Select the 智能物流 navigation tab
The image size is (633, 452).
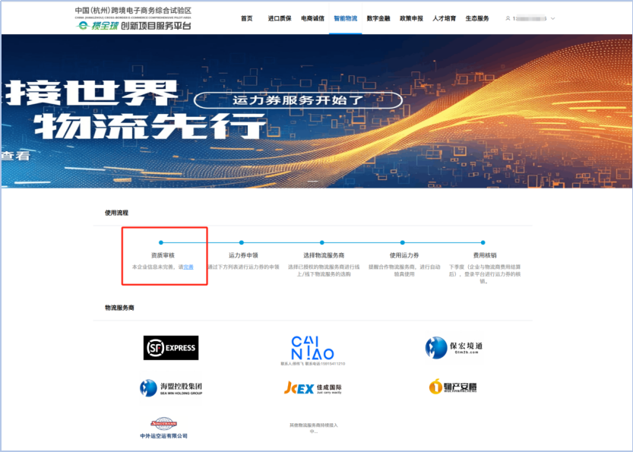point(345,18)
